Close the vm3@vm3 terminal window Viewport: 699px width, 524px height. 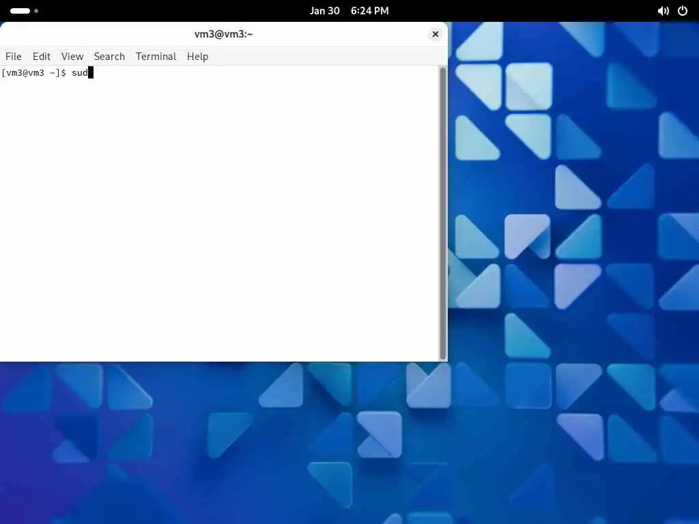[436, 34]
